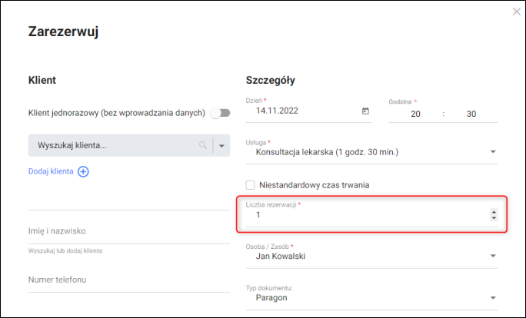The height and width of the screenshot is (318, 526).
Task: Decrease Liczba rezerwacji with down arrow
Action: (494, 219)
